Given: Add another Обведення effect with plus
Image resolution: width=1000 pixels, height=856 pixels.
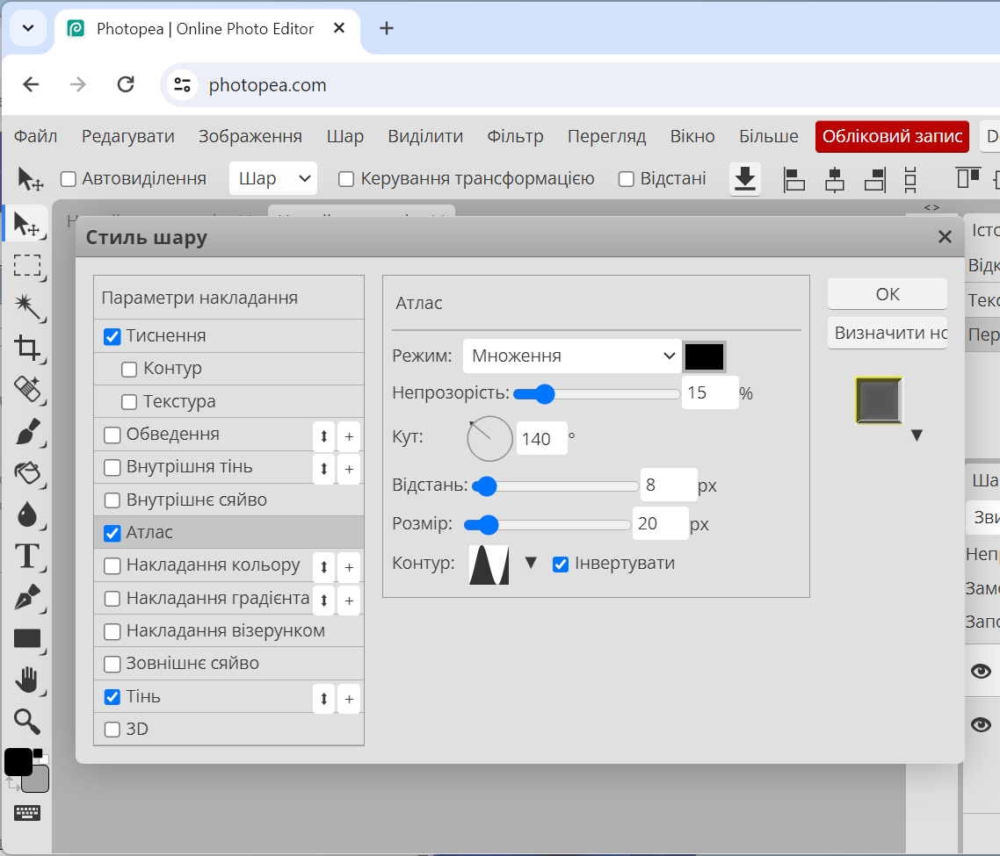Looking at the screenshot, I should pyautogui.click(x=349, y=436).
